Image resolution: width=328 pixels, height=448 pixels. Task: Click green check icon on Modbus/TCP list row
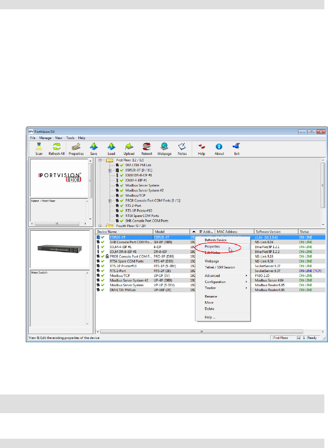[x=103, y=276]
